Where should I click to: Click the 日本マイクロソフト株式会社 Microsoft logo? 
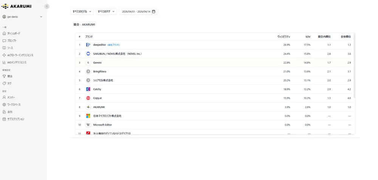click(88, 116)
